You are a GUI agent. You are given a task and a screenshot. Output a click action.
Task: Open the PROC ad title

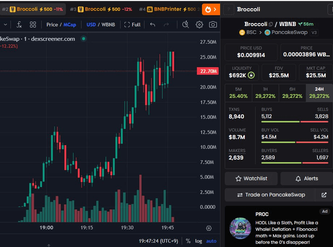pyautogui.click(x=262, y=214)
